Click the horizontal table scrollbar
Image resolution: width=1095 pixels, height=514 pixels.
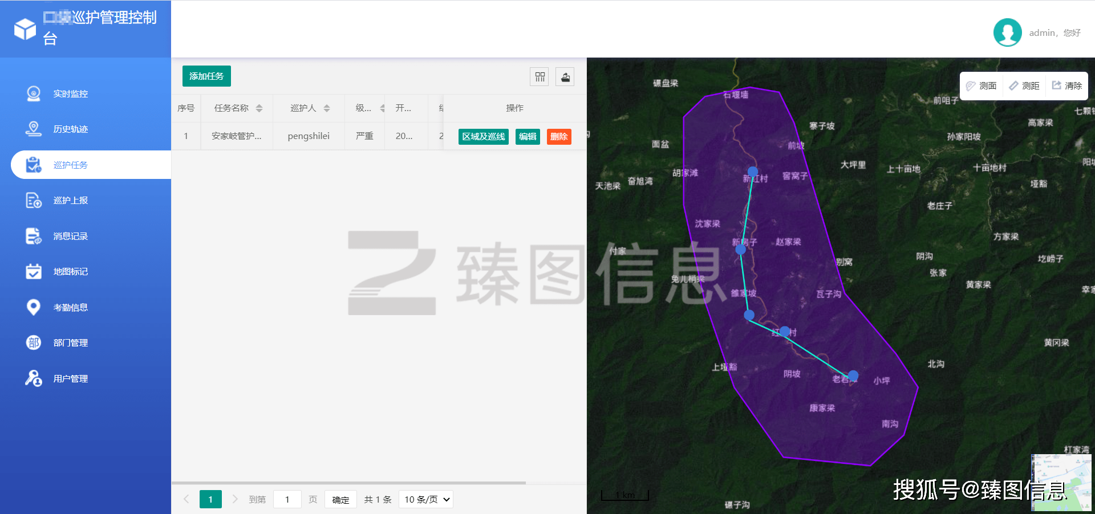click(348, 483)
